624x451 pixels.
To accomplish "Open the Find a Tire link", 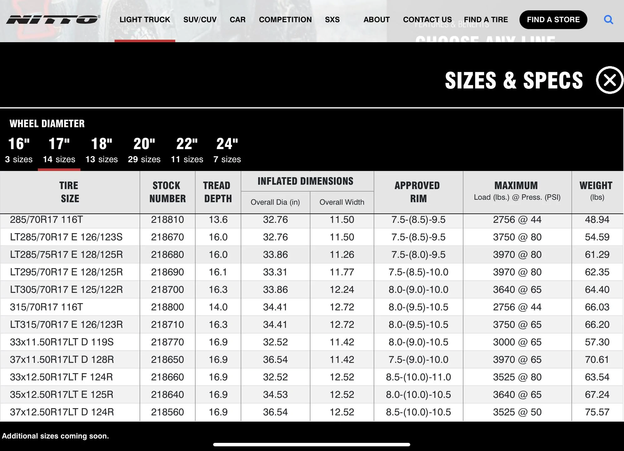I will 486,20.
